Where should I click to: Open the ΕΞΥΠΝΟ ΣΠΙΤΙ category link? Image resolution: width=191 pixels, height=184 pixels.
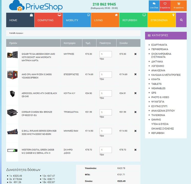[x=159, y=106]
